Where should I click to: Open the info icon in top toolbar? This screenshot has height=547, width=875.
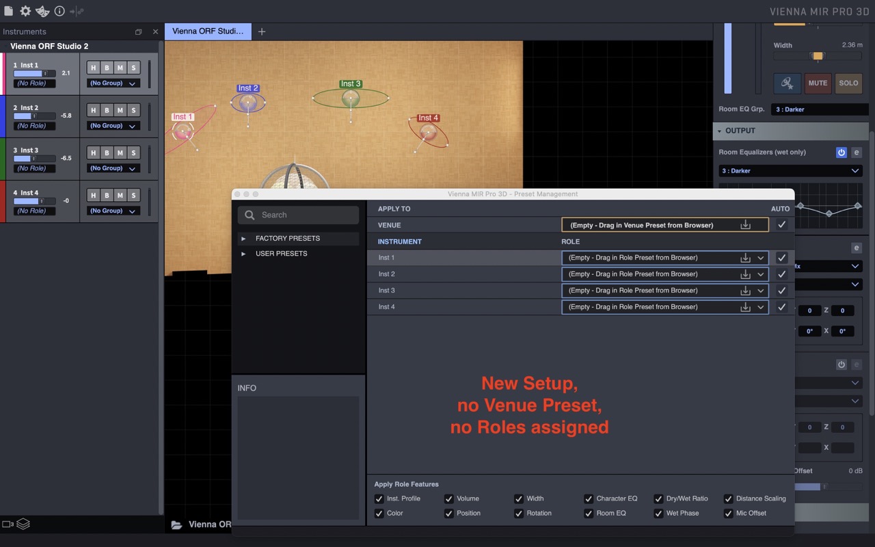pyautogui.click(x=59, y=11)
